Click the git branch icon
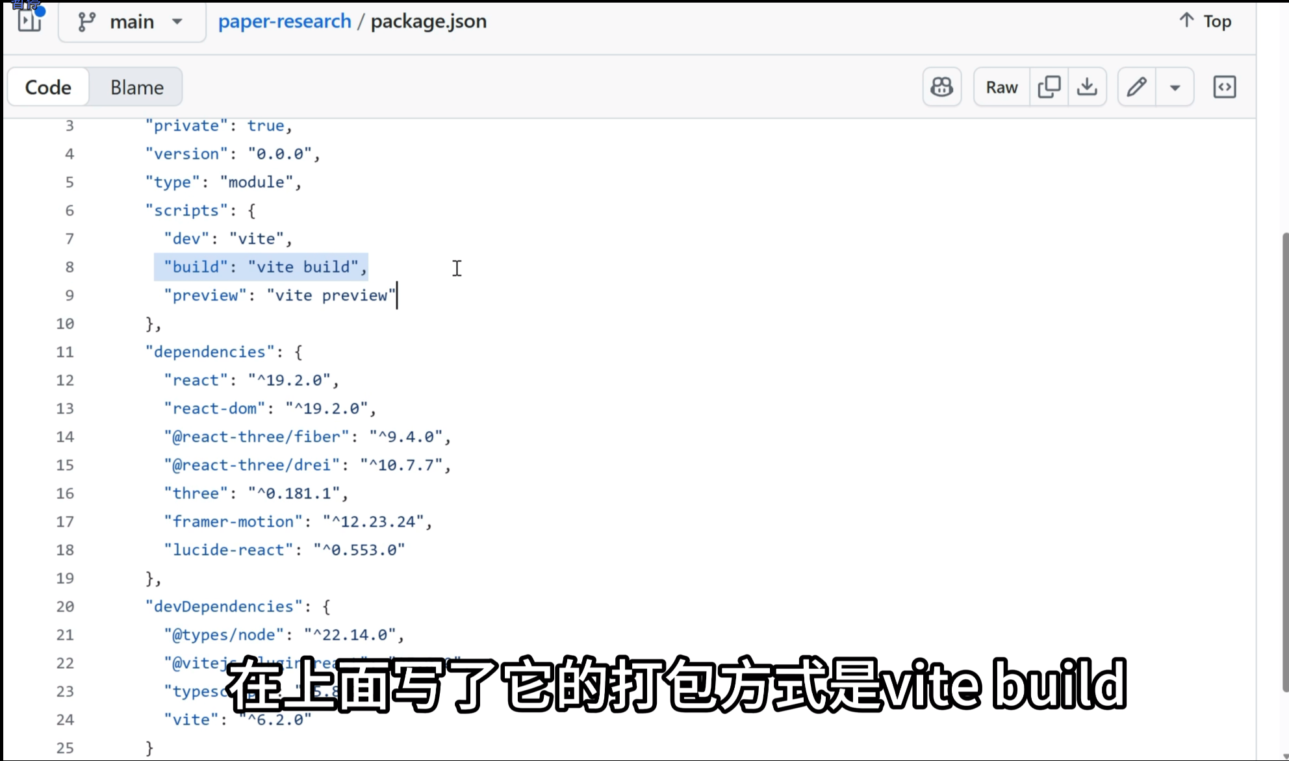1289x761 pixels. click(86, 21)
